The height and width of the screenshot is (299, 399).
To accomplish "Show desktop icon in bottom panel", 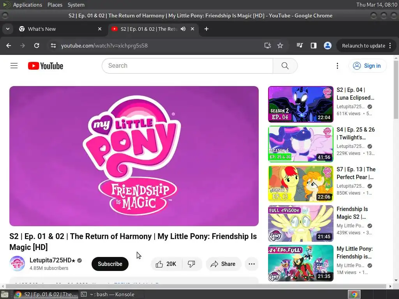I will coord(5,294).
